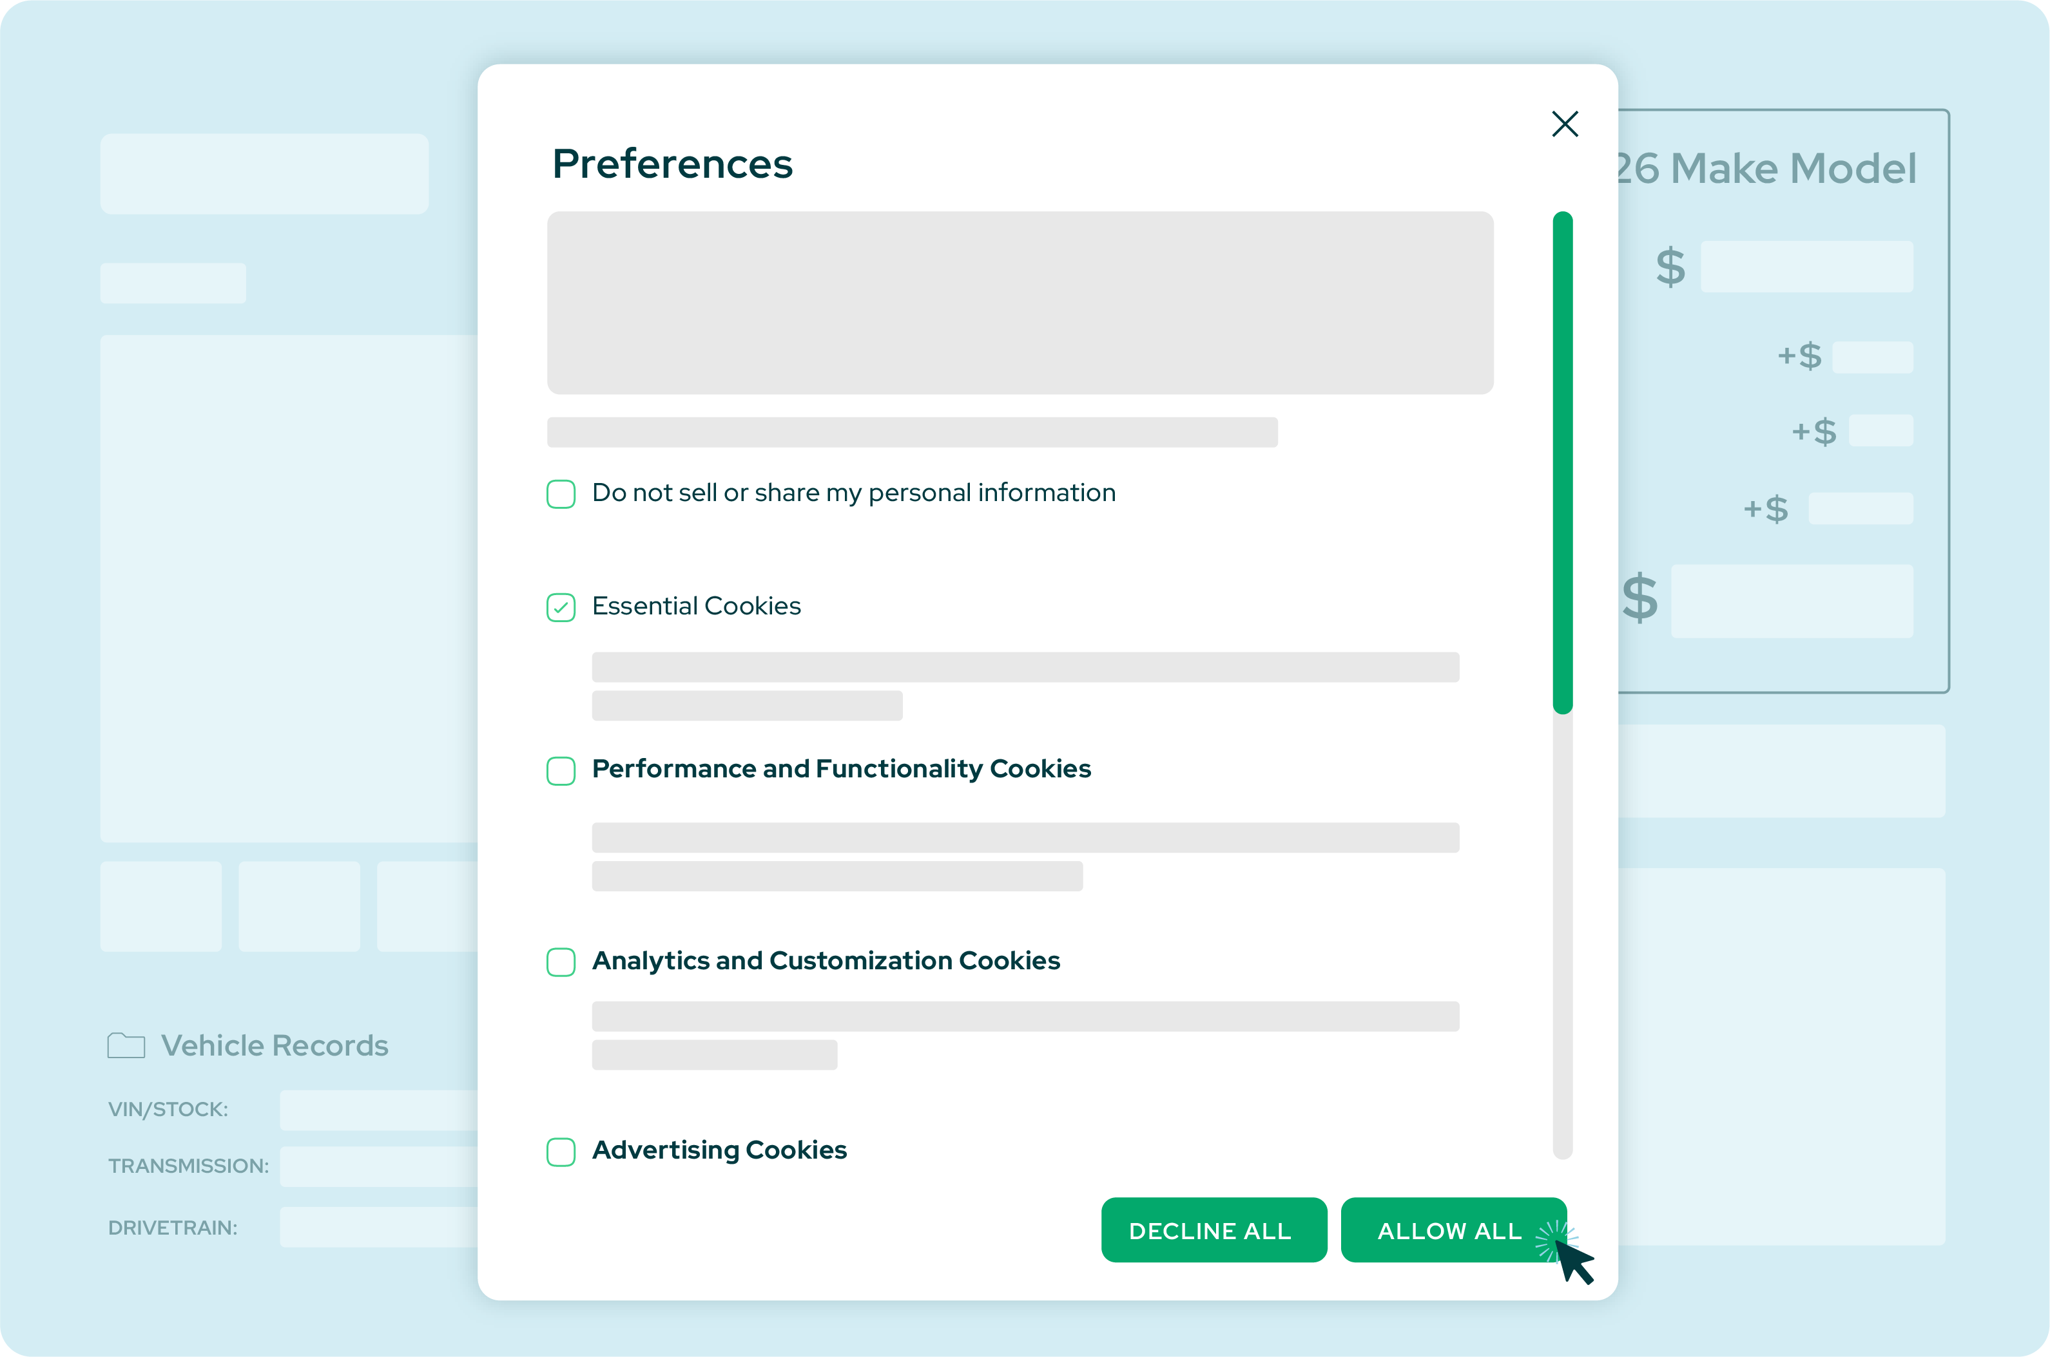The width and height of the screenshot is (2050, 1357).
Task: Click the 'Advertising Cookies' label text
Action: pyautogui.click(x=719, y=1149)
